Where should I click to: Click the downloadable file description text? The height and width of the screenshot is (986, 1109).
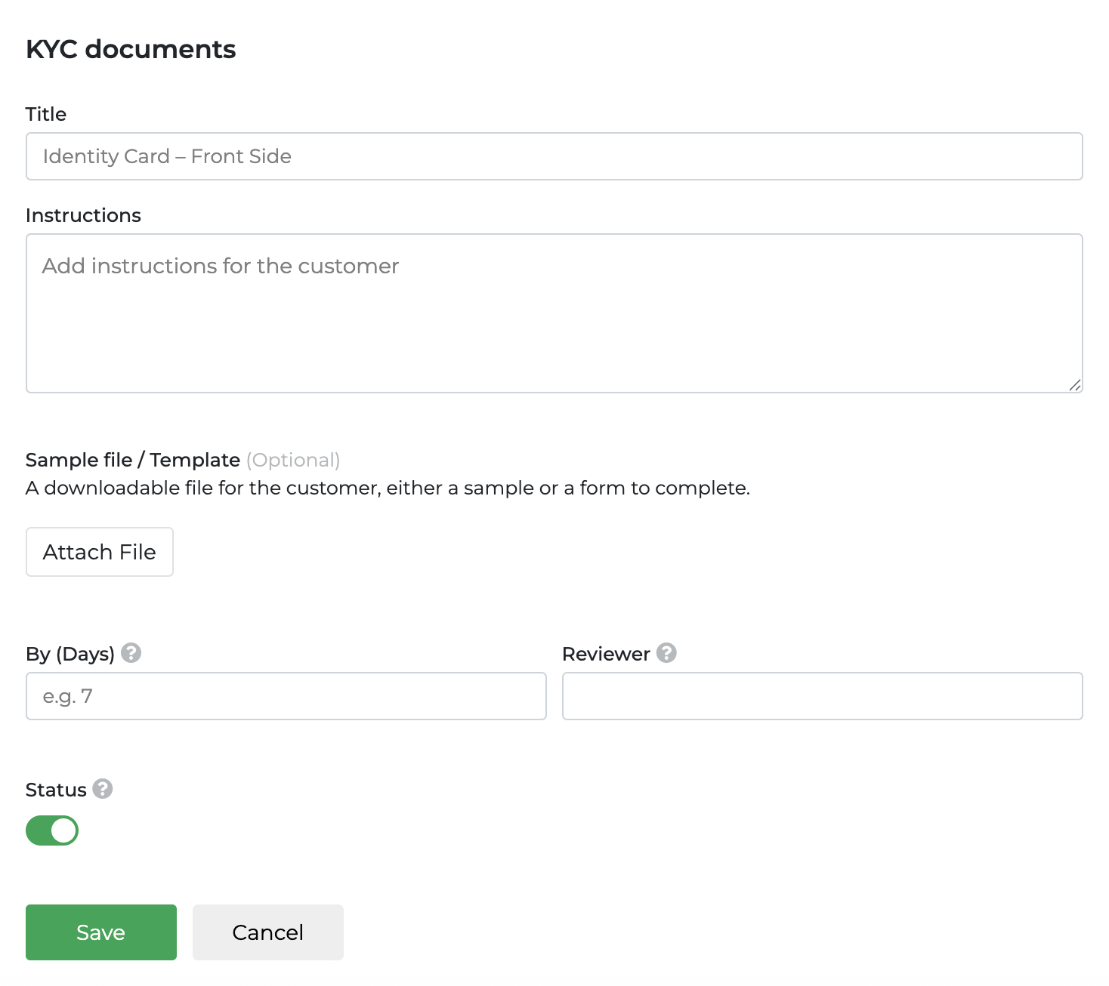pos(388,488)
